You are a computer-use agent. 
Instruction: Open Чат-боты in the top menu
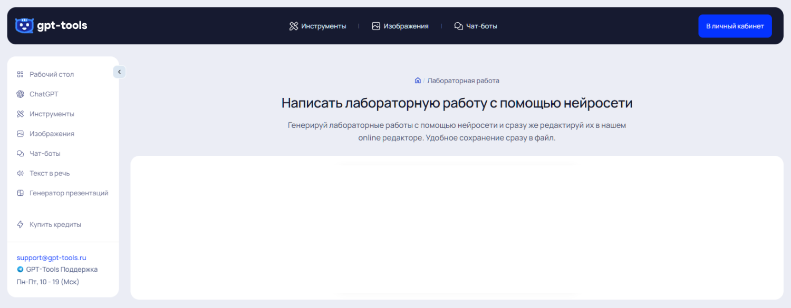[x=481, y=25]
